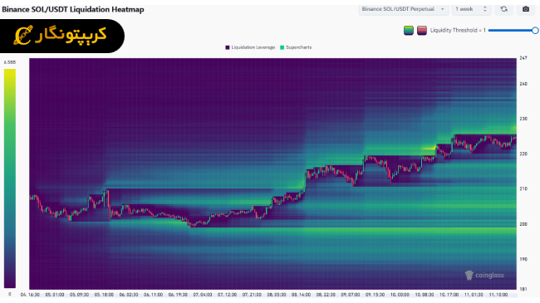Toggle the Liquidation Leverage legend item
540x303 pixels.
tap(250, 47)
